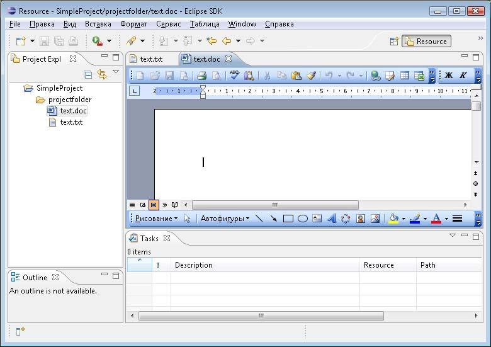Click Collapse All in Project Explorer
Image resolution: width=491 pixels, height=347 pixels.
(x=88, y=74)
